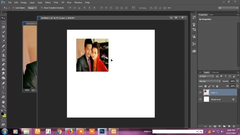240x135 pixels.
Task: Open the Image menu
Action: pyautogui.click(x=24, y=3)
